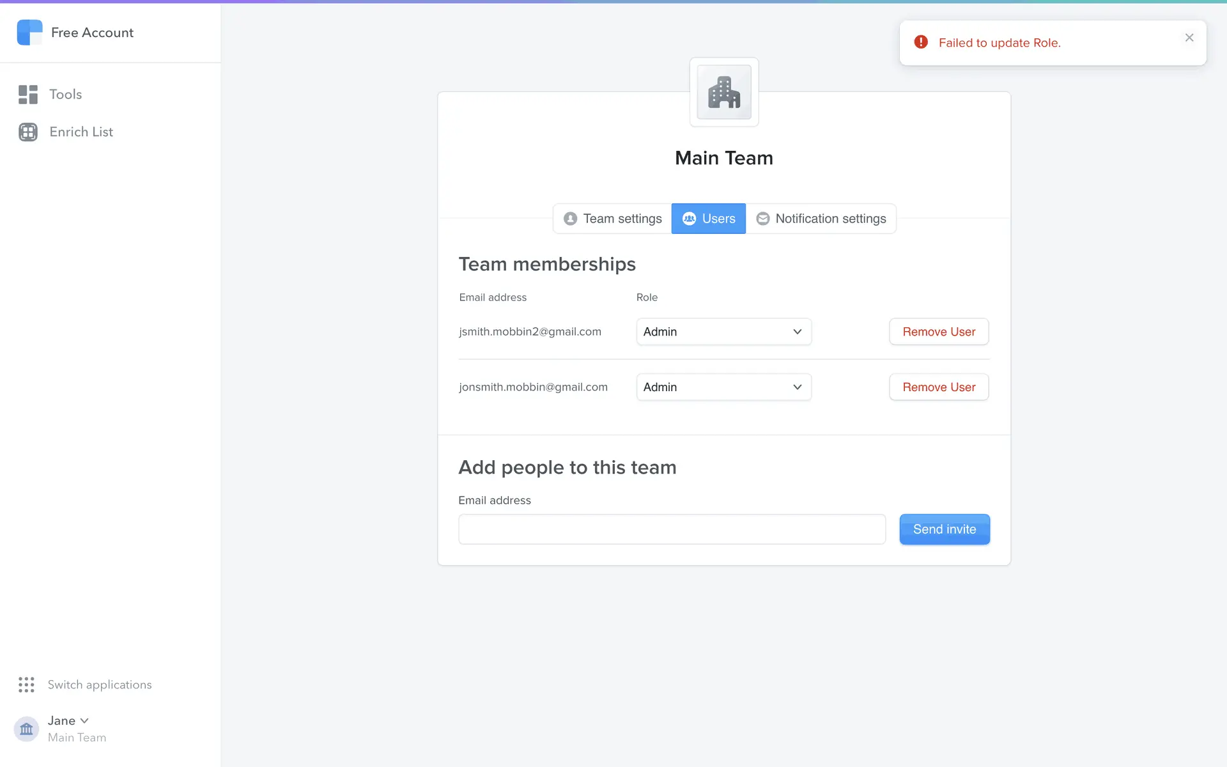Focus the invite Email address input field
1227x767 pixels.
tap(672, 529)
